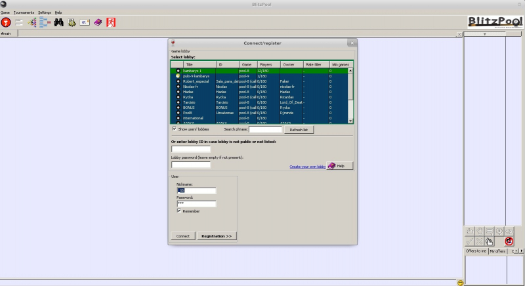Screen dimensions: 525x286
Task: Click the disabled checkmark accept icon
Action: pyautogui.click(x=470, y=241)
